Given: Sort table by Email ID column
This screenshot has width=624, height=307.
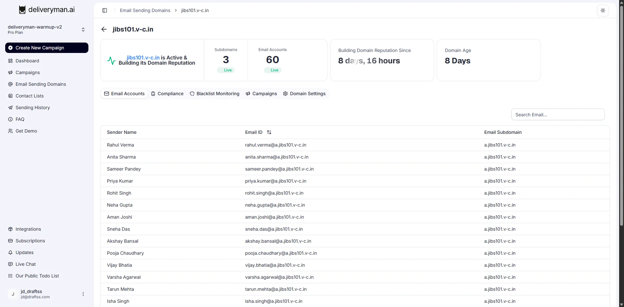Looking at the screenshot, I should [x=269, y=132].
